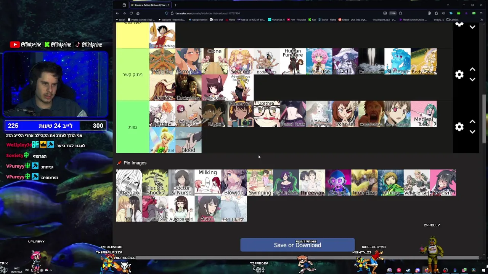Open the New chat bookmark
Image resolution: width=488 pixels, height=274 pixels.
(217, 20)
